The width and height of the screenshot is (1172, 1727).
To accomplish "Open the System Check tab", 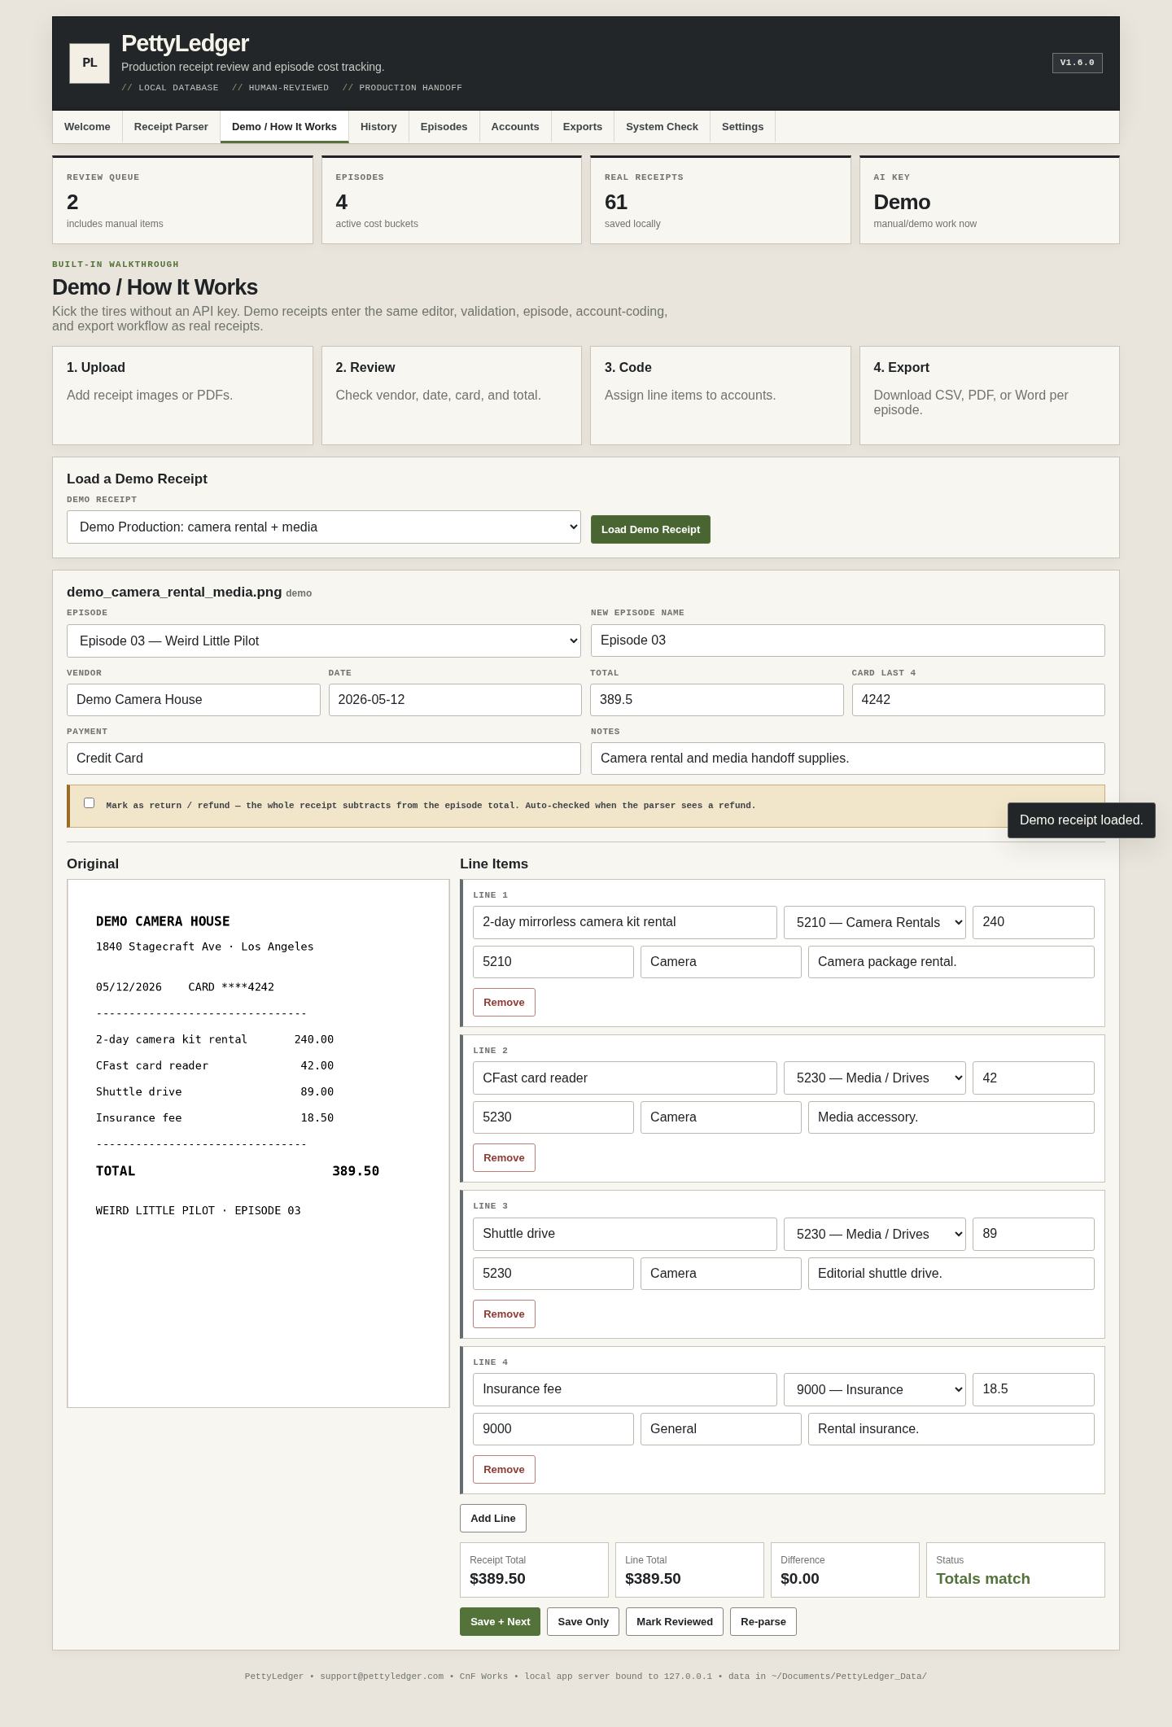I will point(662,127).
